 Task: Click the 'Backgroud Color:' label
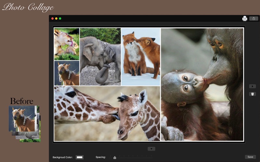click(62, 157)
